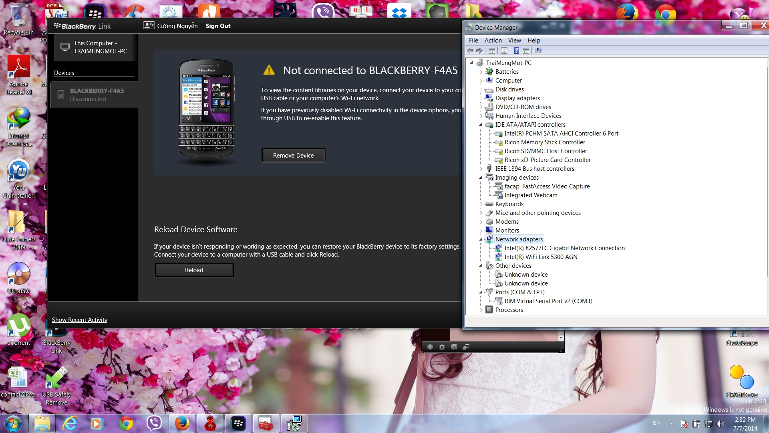Screen dimensions: 769x433
Task: Open the File menu in Device Manager
Action: (473, 40)
